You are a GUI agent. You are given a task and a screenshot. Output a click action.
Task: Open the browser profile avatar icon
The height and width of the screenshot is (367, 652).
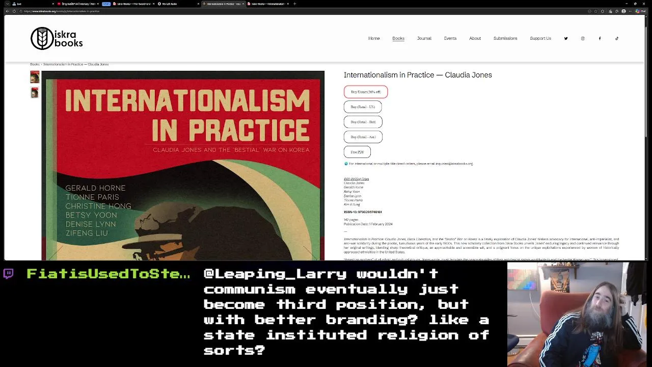623,11
